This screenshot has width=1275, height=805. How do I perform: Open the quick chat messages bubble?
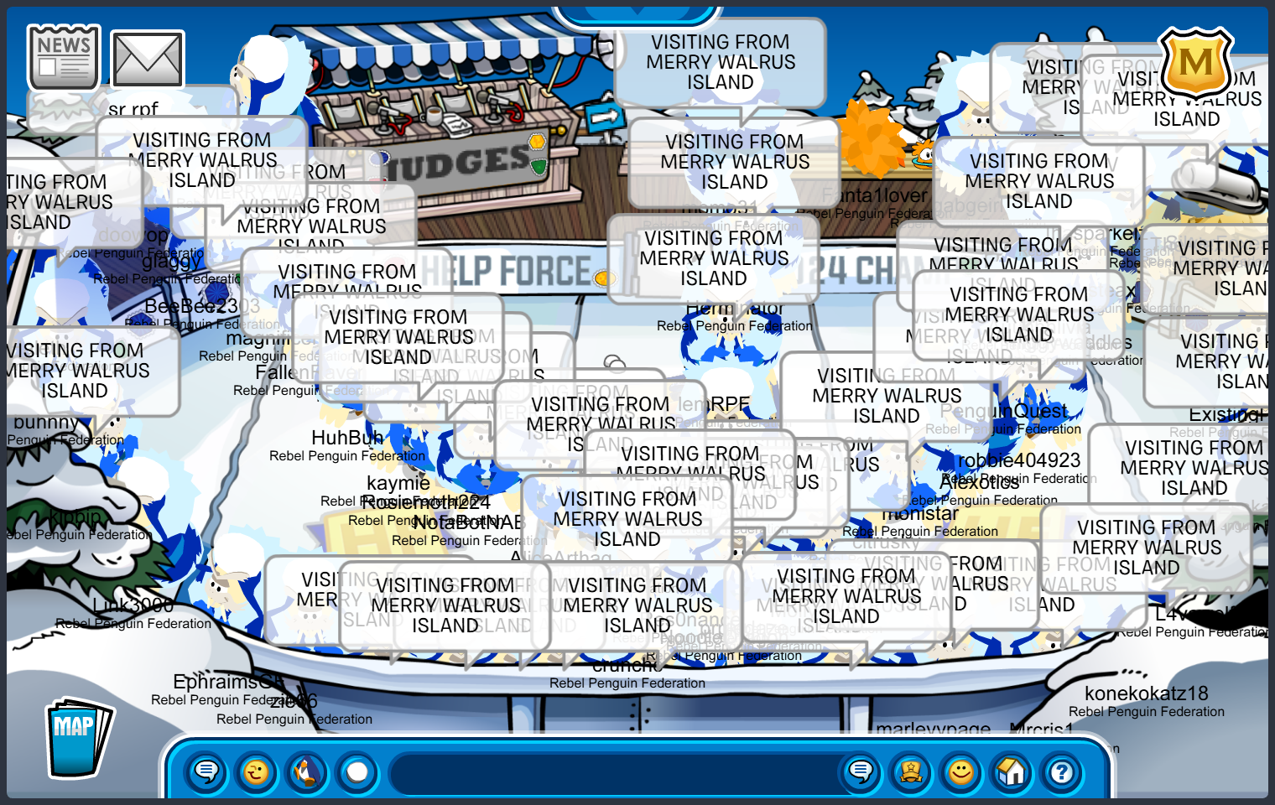click(206, 771)
